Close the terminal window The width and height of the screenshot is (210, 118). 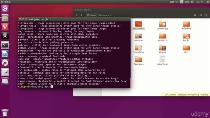tap(20, 19)
